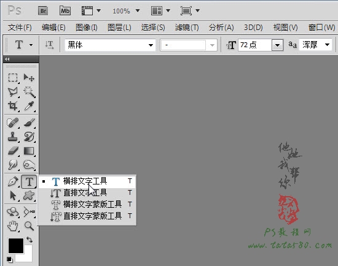Select the Sponge tool
The width and height of the screenshot is (338, 266).
point(29,165)
